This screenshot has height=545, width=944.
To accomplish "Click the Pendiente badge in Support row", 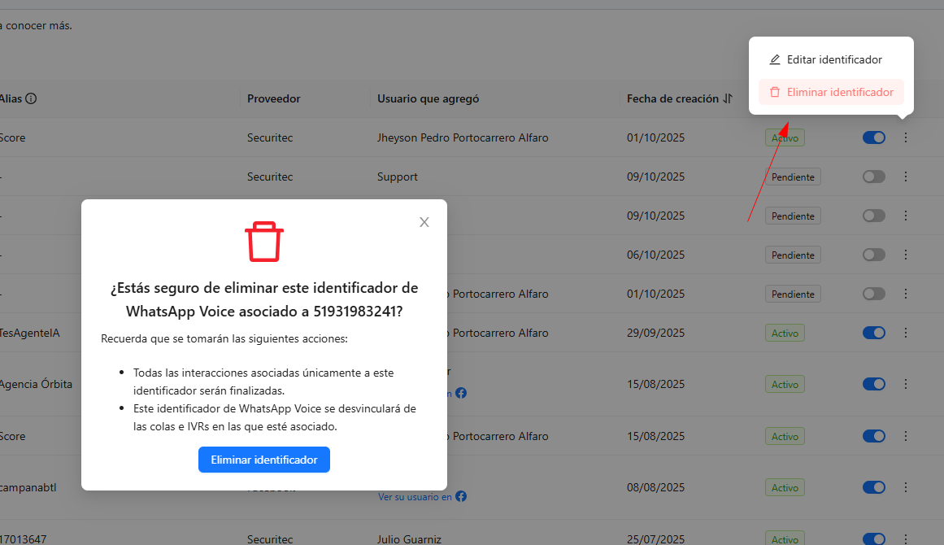I will 792,177.
